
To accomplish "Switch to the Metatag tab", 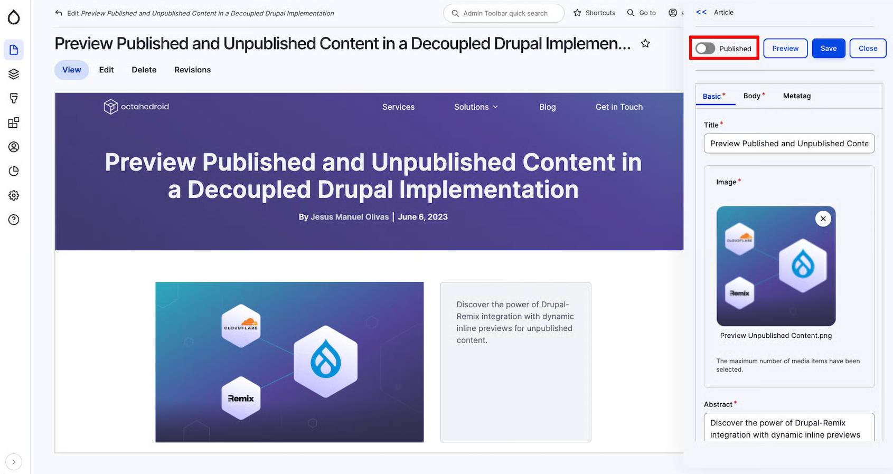I will [797, 96].
